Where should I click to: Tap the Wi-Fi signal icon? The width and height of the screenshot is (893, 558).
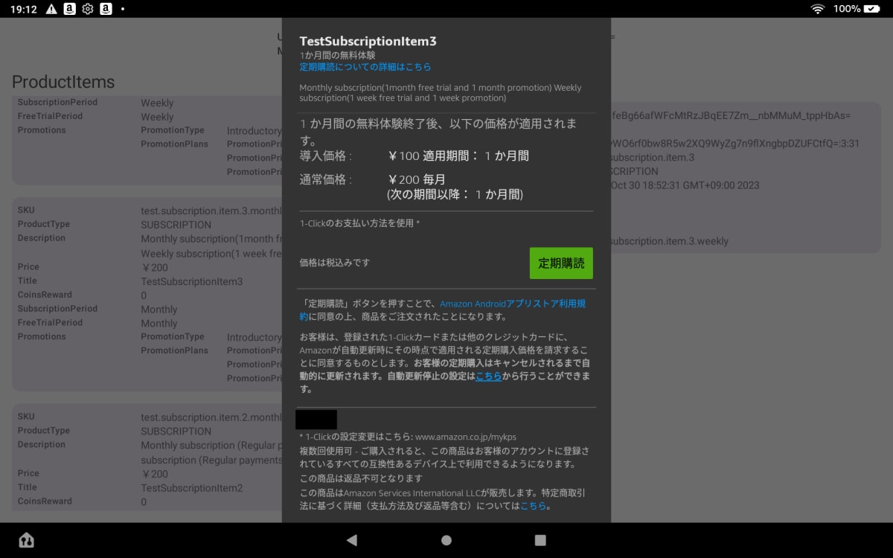tap(818, 9)
